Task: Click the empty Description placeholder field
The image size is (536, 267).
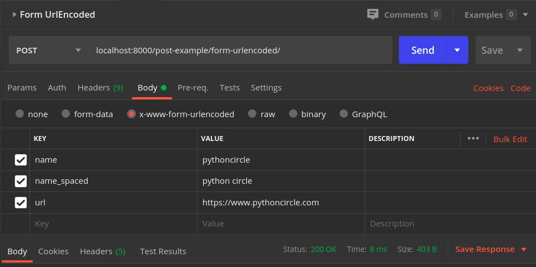Action: (x=450, y=224)
